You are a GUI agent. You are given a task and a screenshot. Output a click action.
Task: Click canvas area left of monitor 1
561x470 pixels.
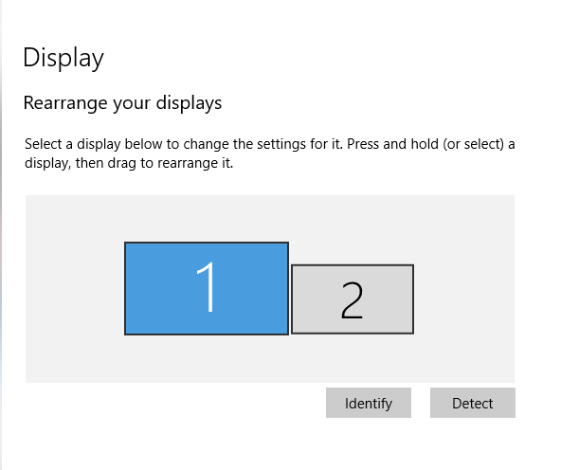[75, 288]
